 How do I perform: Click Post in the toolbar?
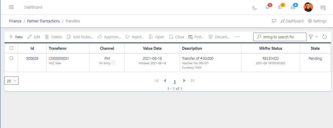[196, 37]
